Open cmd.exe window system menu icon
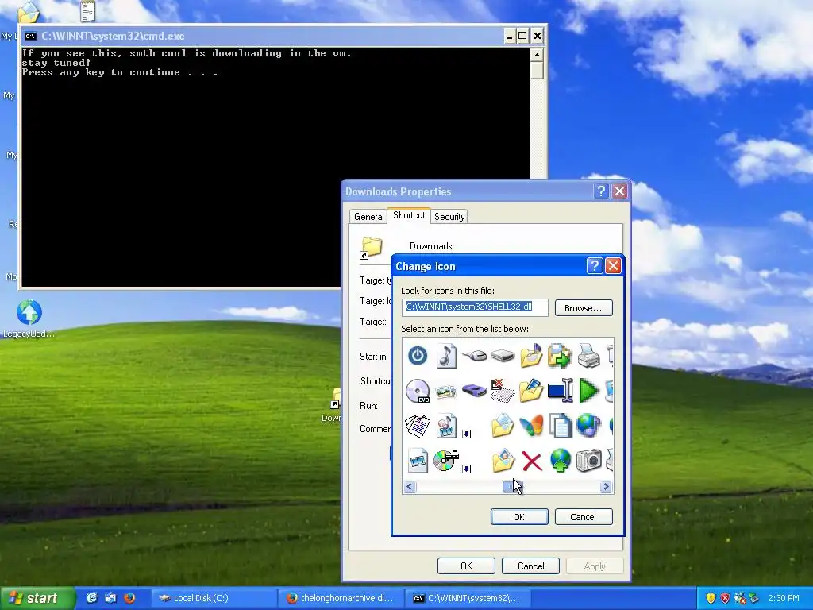This screenshot has height=610, width=813. coord(31,36)
